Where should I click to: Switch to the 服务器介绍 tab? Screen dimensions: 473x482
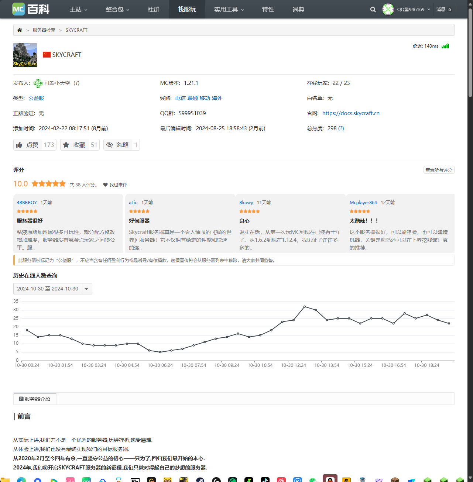click(35, 399)
